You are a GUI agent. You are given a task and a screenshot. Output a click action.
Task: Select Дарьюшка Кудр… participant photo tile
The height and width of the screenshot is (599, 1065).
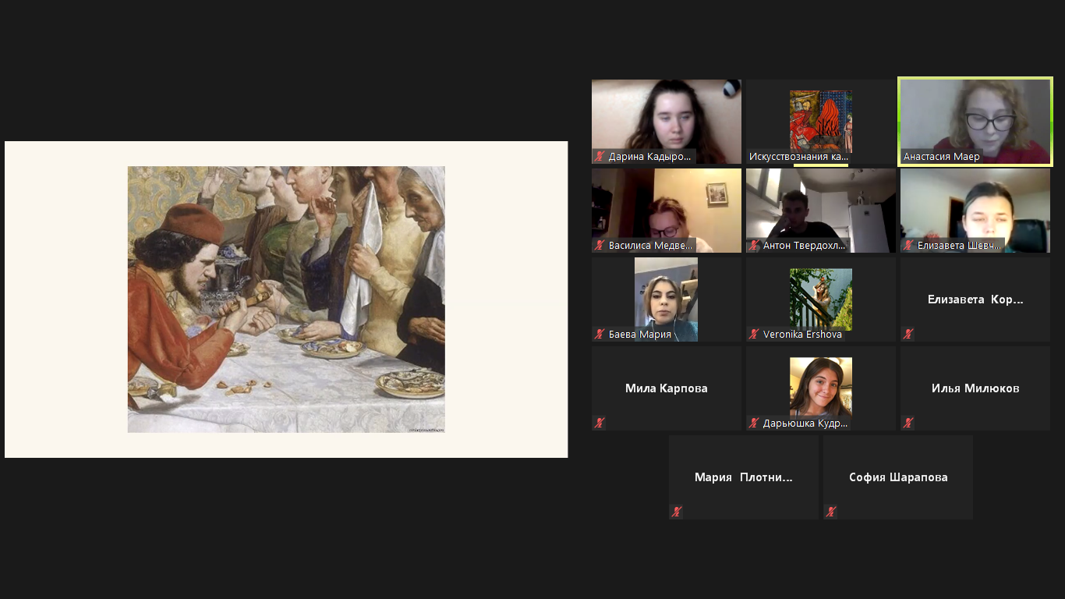tap(821, 388)
